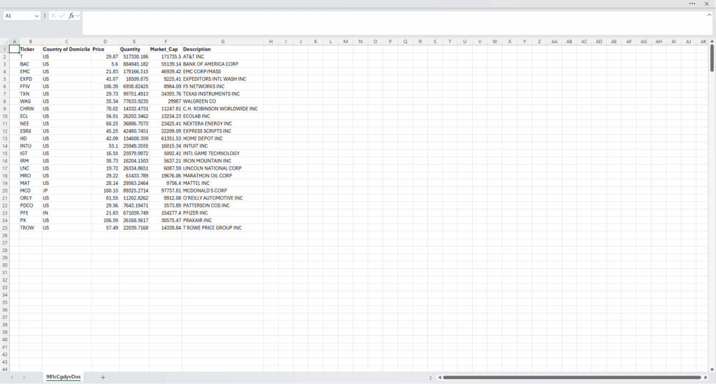The height and width of the screenshot is (384, 716).
Task: Collapse the formula bar with chevron
Action: point(709,15)
